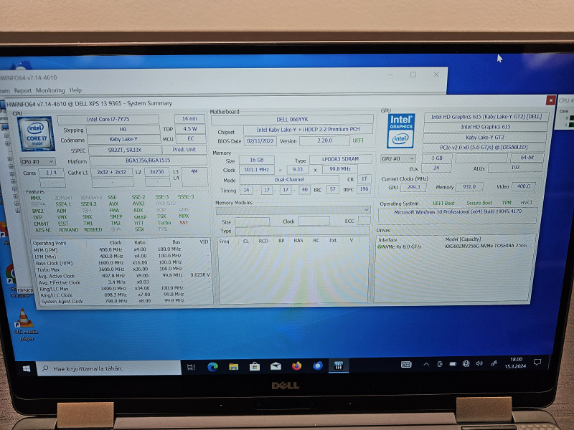Open the CPU #0 selector dropdown
The height and width of the screenshot is (430, 574).
[37, 162]
